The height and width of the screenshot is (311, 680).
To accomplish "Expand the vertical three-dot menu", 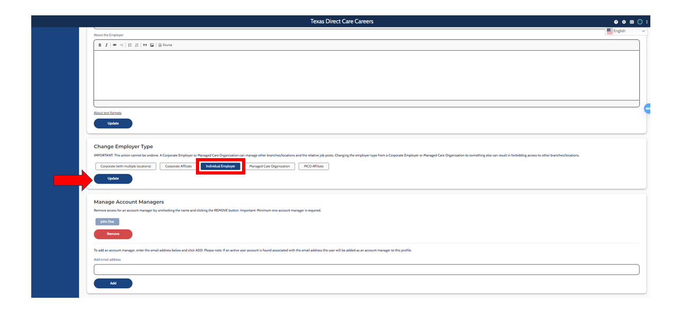I will pyautogui.click(x=647, y=22).
